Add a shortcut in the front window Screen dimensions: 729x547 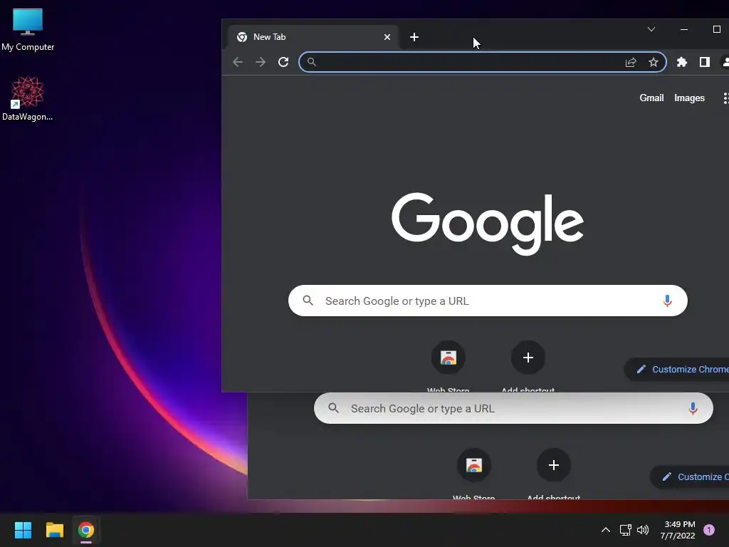pos(528,358)
